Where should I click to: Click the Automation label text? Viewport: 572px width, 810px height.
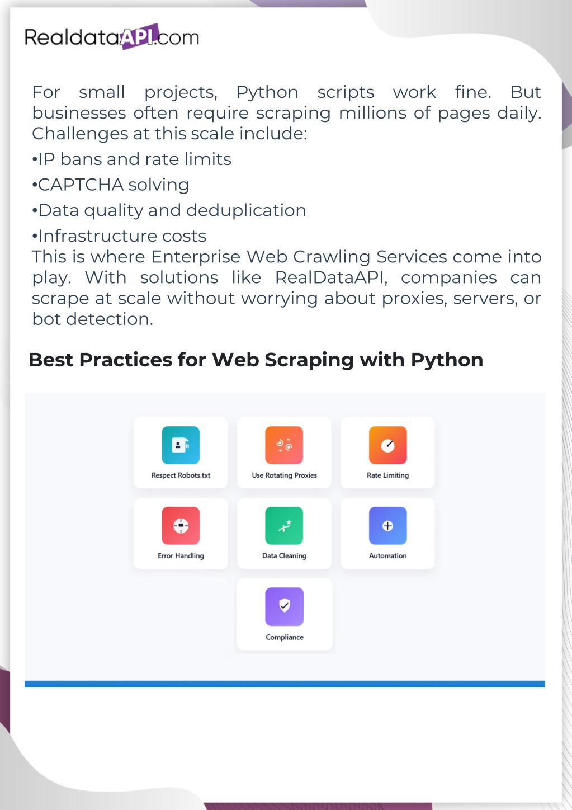(387, 556)
